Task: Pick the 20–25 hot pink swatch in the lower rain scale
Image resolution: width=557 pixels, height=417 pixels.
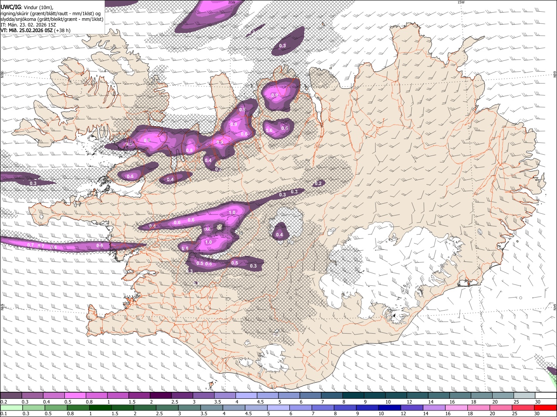Action: point(500,408)
